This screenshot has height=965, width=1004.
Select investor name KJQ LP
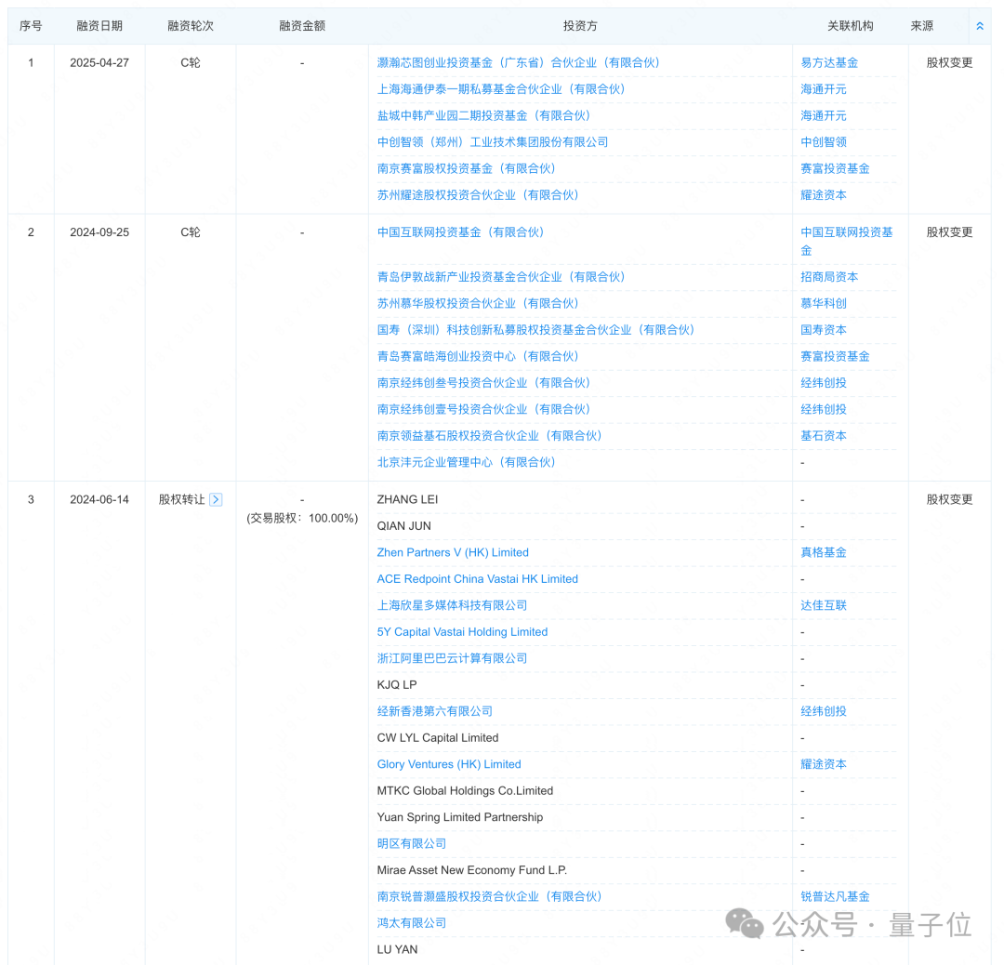[397, 685]
